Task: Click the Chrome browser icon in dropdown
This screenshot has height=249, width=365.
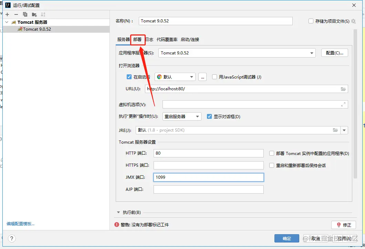Action: [159, 77]
